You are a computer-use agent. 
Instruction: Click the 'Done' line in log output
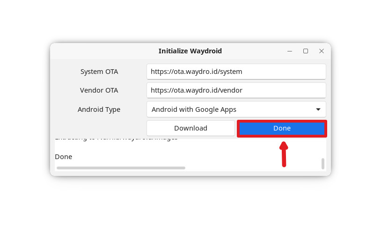pyautogui.click(x=64, y=157)
